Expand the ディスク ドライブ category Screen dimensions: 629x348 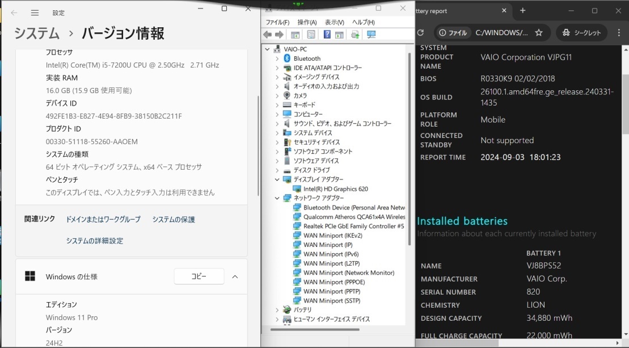click(277, 170)
